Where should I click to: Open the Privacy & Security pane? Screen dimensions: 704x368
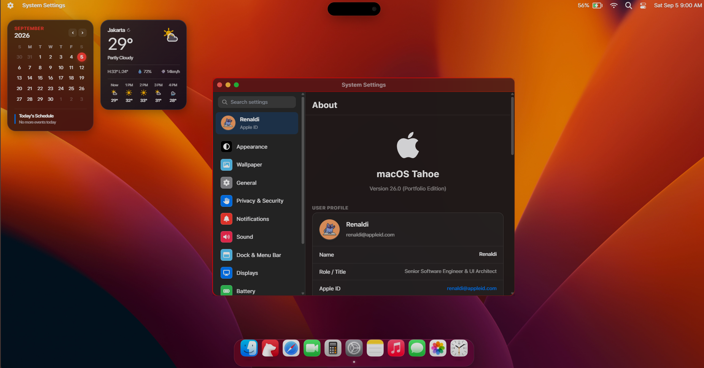click(x=257, y=201)
